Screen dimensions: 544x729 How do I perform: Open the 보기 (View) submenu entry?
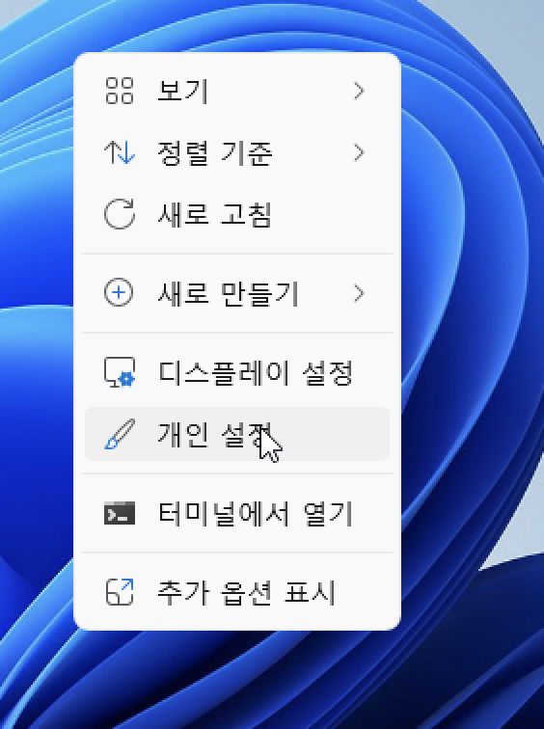pyautogui.click(x=237, y=91)
